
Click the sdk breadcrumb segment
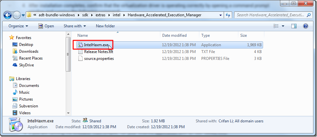click(x=85, y=15)
